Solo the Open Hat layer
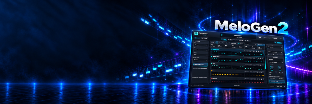 (x=258, y=79)
